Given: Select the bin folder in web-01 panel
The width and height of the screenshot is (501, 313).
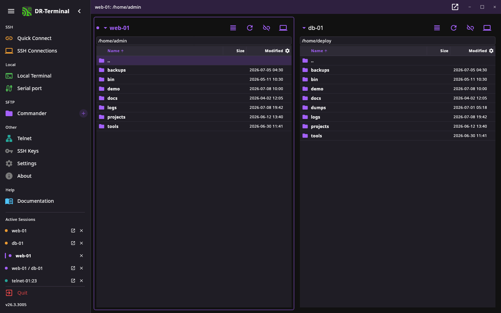Looking at the screenshot, I should tap(194, 79).
